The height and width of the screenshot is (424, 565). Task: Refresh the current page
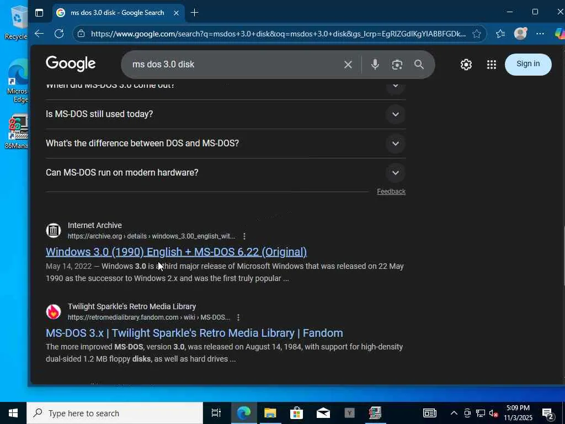(59, 34)
